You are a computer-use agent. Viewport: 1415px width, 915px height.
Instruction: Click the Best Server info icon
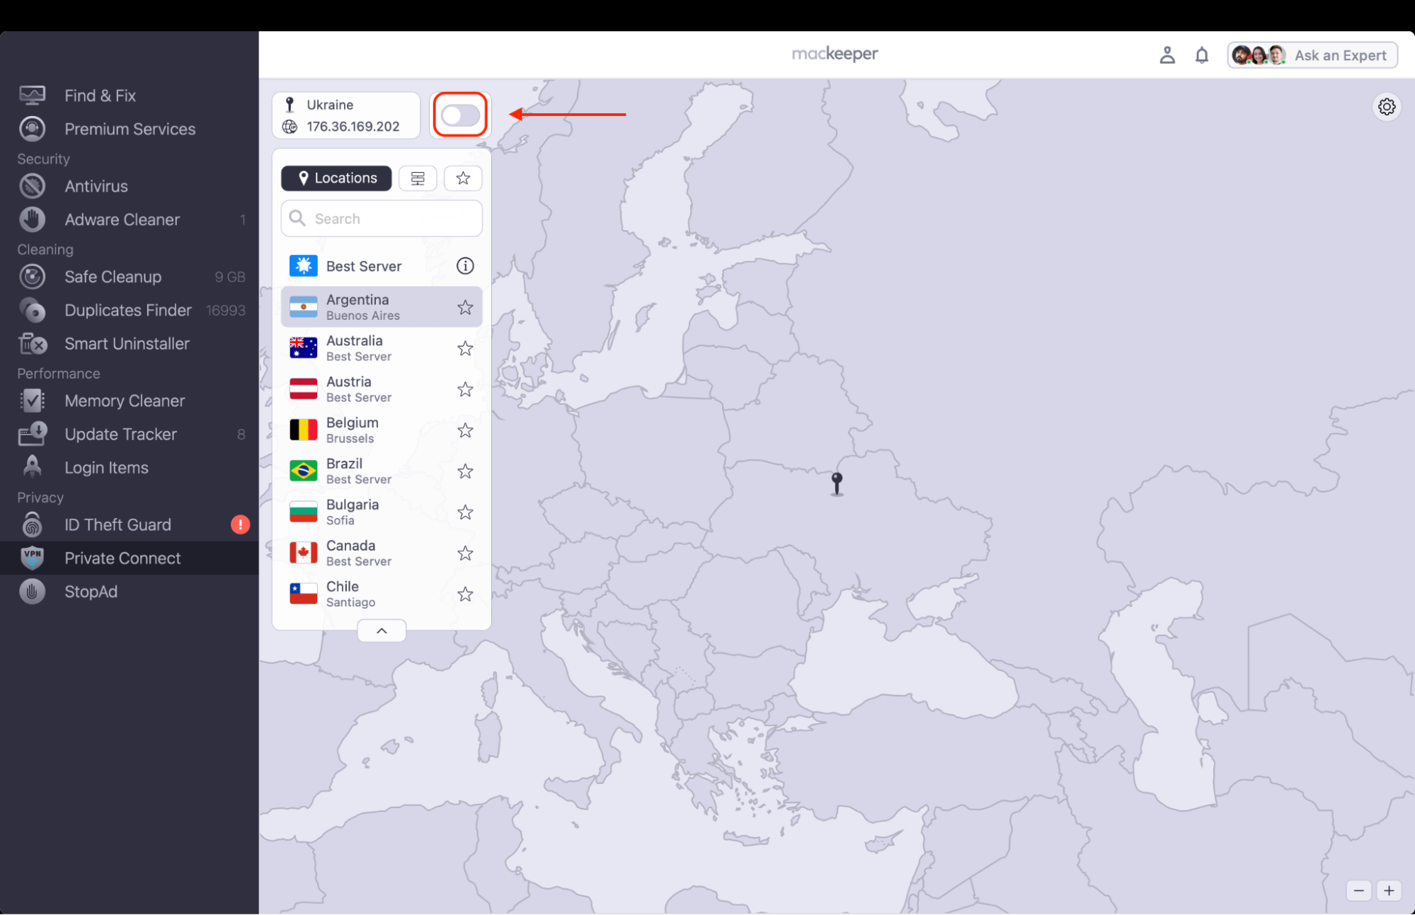pyautogui.click(x=464, y=265)
